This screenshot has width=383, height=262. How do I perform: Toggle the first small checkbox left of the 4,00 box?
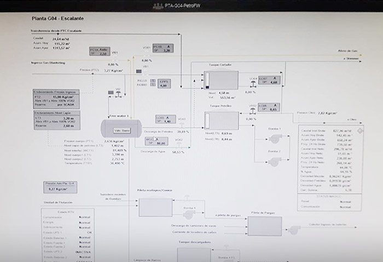(153, 81)
